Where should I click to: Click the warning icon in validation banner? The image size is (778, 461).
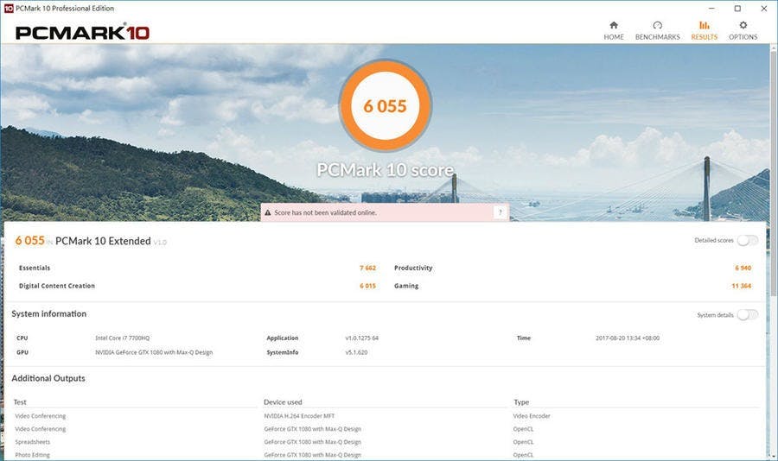268,212
